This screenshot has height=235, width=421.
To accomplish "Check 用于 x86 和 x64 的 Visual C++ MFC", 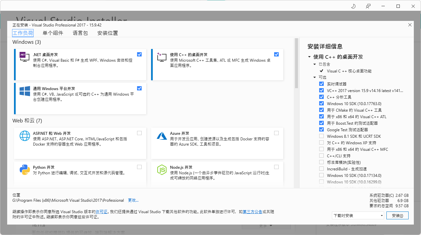I will (321, 149).
